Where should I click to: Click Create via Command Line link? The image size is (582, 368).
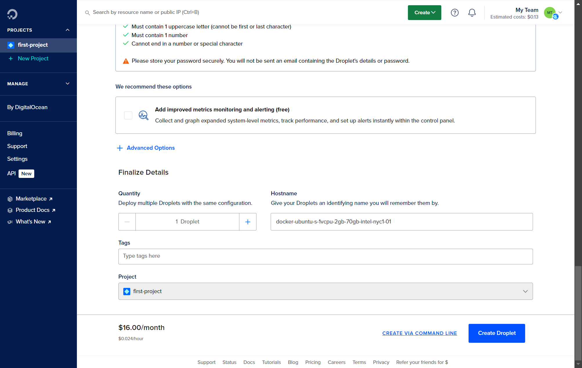click(420, 333)
